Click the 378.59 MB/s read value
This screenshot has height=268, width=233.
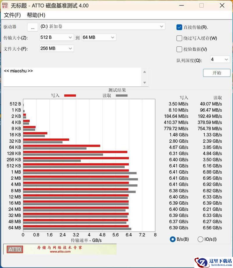pyautogui.click(x=210, y=123)
